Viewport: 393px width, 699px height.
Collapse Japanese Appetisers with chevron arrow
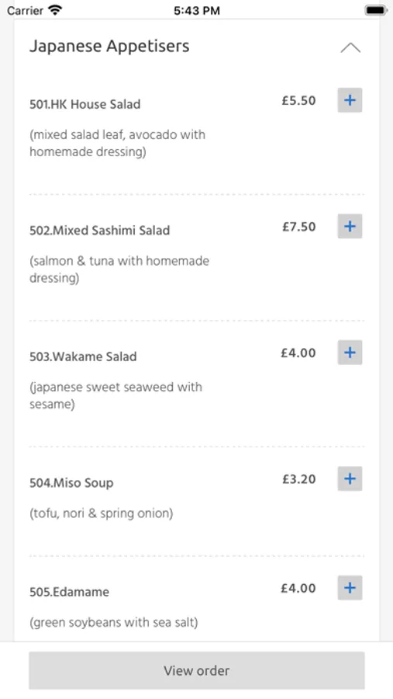tap(350, 47)
